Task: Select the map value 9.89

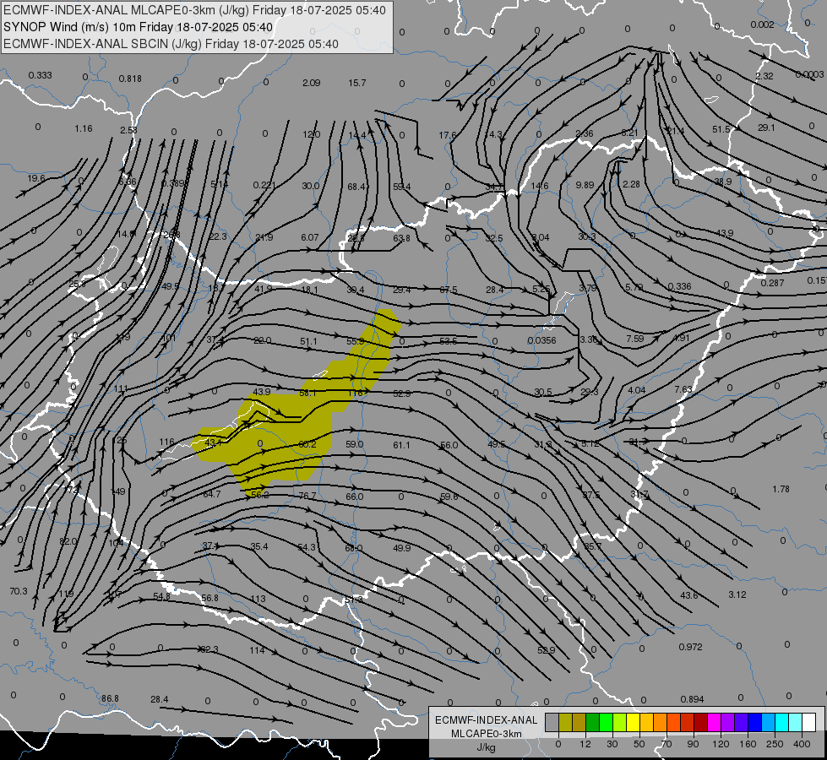Action: (585, 185)
